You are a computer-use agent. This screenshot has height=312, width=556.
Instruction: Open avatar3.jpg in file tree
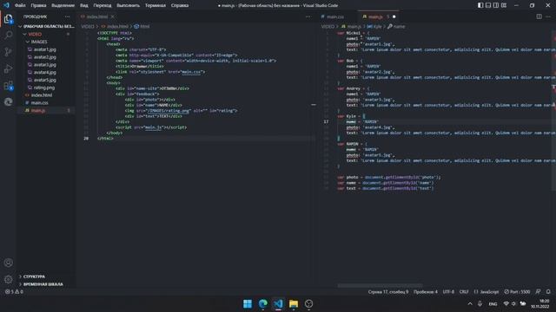pyautogui.click(x=46, y=65)
